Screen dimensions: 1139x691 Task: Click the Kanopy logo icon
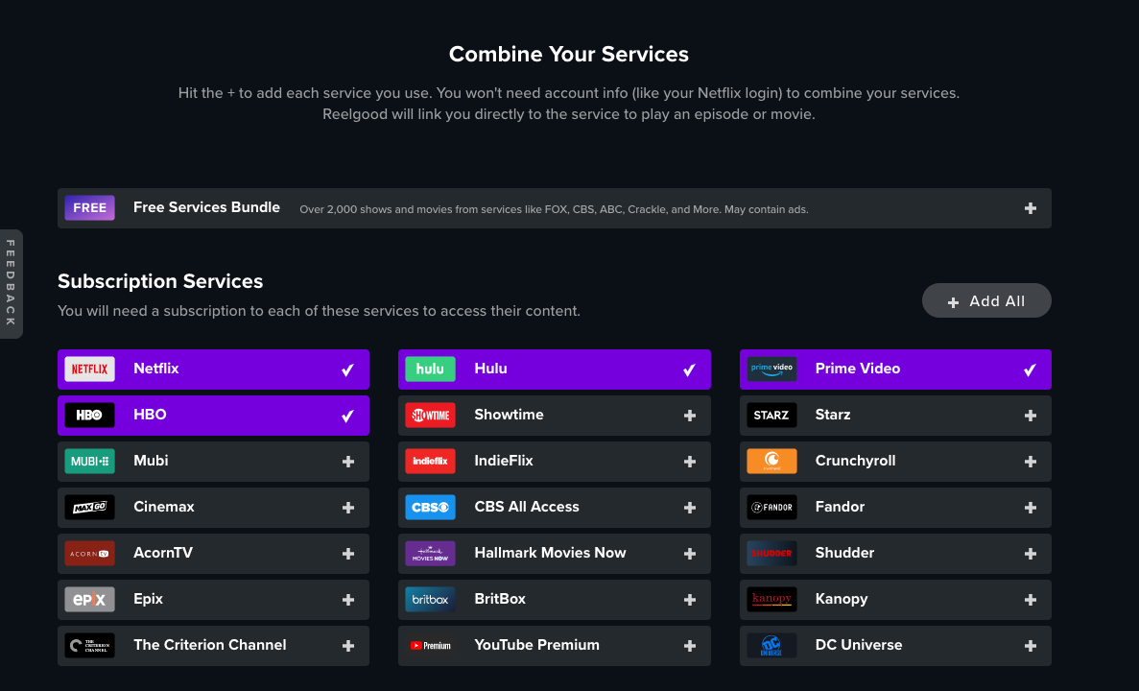[x=771, y=600]
